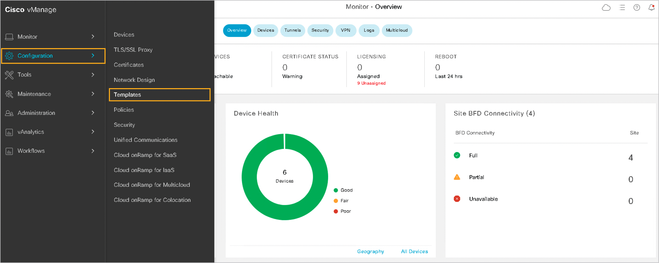This screenshot has height=263, width=659.
Task: Expand the Configuration menu chevron
Action: tap(93, 55)
